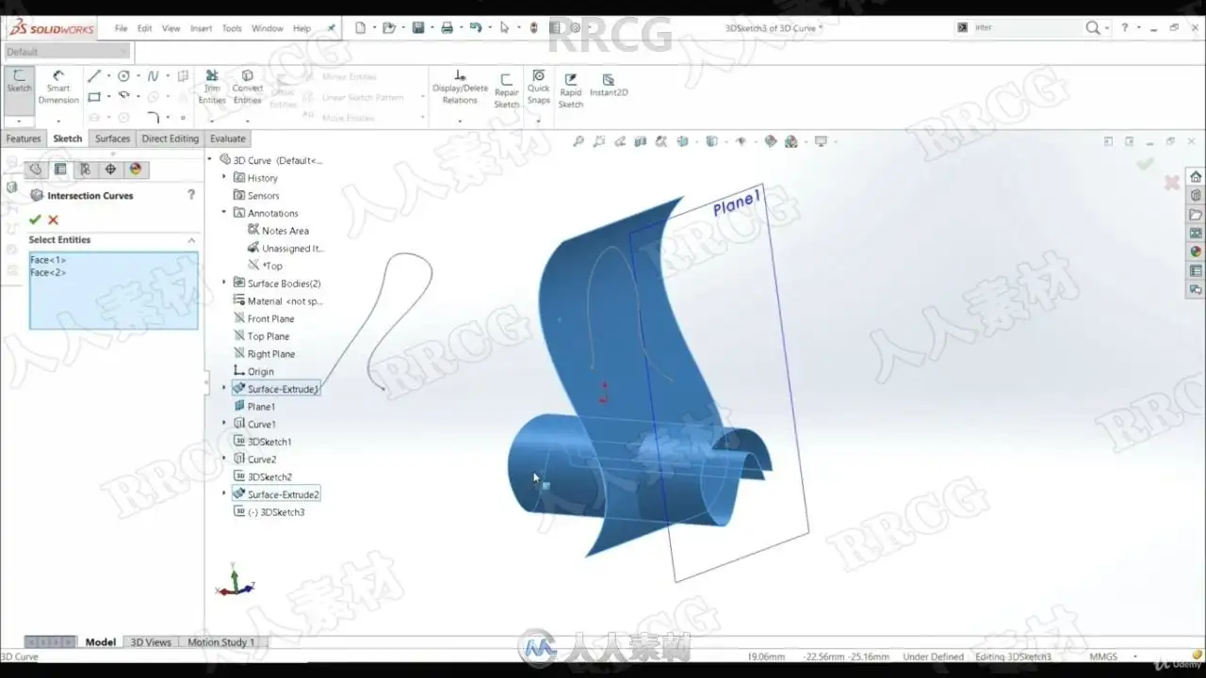Image resolution: width=1206 pixels, height=678 pixels.
Task: Toggle Instant2D mode
Action: (x=609, y=85)
